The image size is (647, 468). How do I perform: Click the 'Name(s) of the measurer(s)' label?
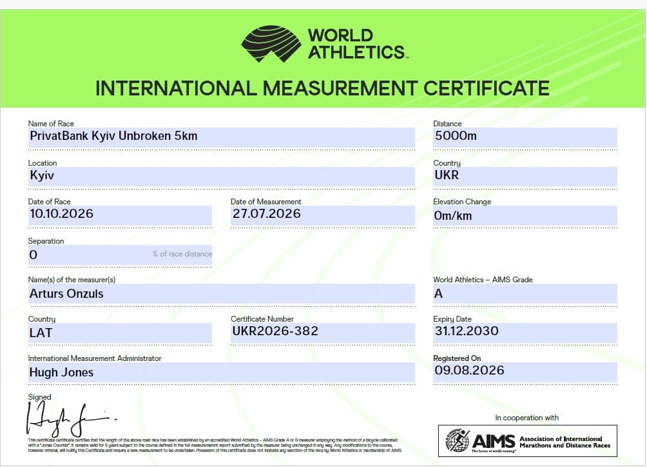[72, 279]
